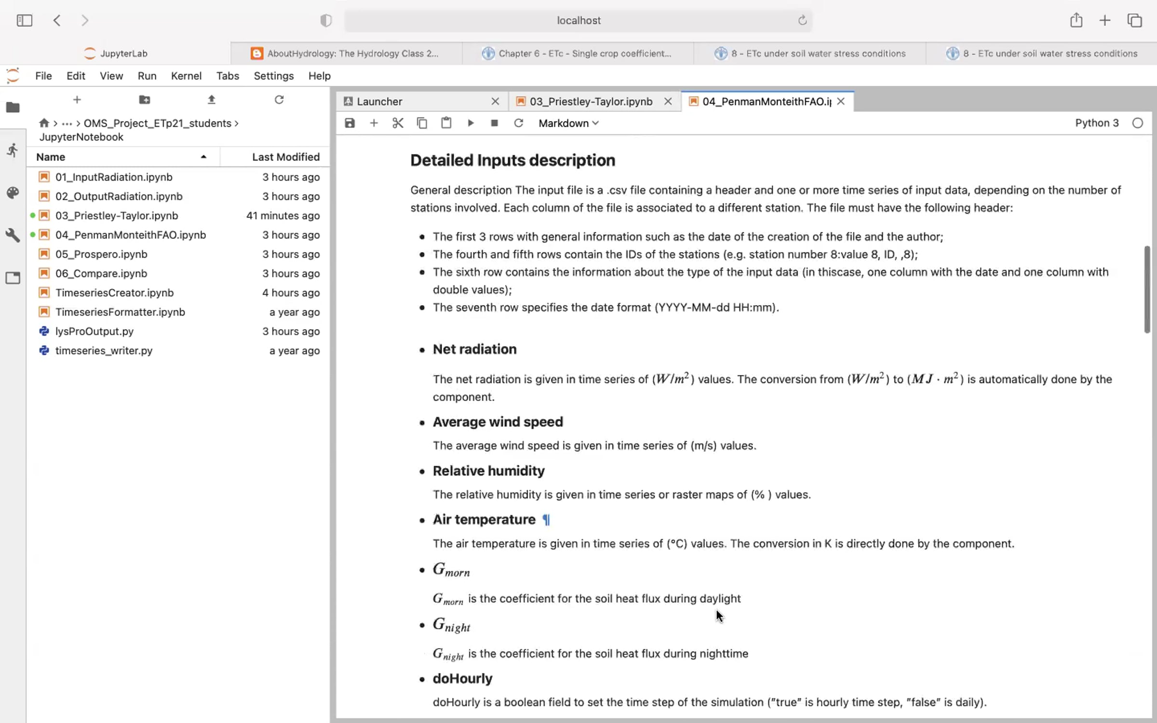1157x723 pixels.
Task: Click the Python 3 kernel status circle
Action: pyautogui.click(x=1138, y=123)
